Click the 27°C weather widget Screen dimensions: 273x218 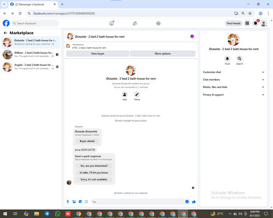[217, 214]
